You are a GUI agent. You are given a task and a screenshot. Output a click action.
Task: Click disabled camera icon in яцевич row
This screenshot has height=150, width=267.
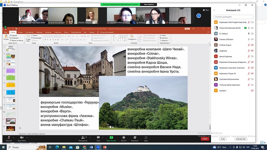(252, 91)
